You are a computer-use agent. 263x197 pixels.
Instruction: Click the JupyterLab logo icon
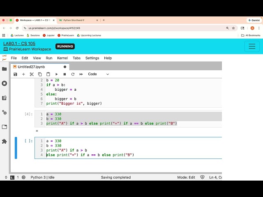pos(5,58)
